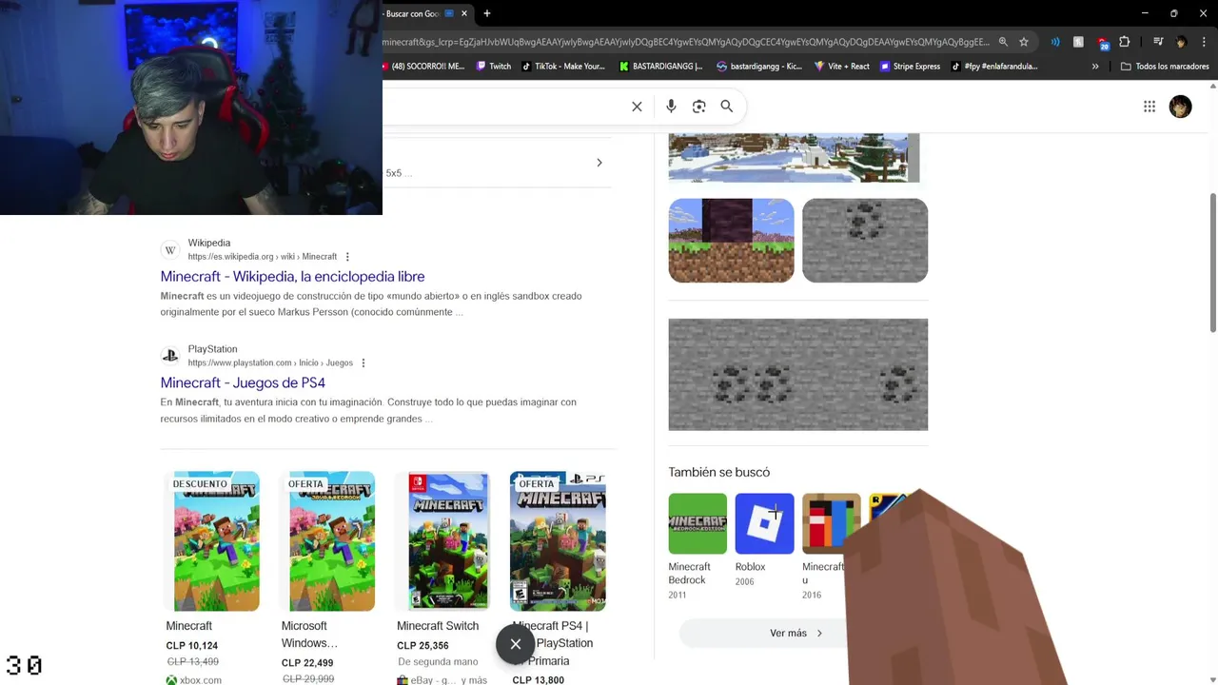Clear the Google search box
1218x685 pixels.
click(638, 107)
